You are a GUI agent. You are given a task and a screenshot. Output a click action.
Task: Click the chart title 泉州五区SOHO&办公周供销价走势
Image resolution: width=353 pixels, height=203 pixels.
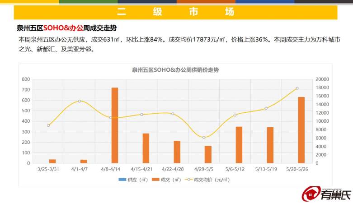[x=175, y=70]
